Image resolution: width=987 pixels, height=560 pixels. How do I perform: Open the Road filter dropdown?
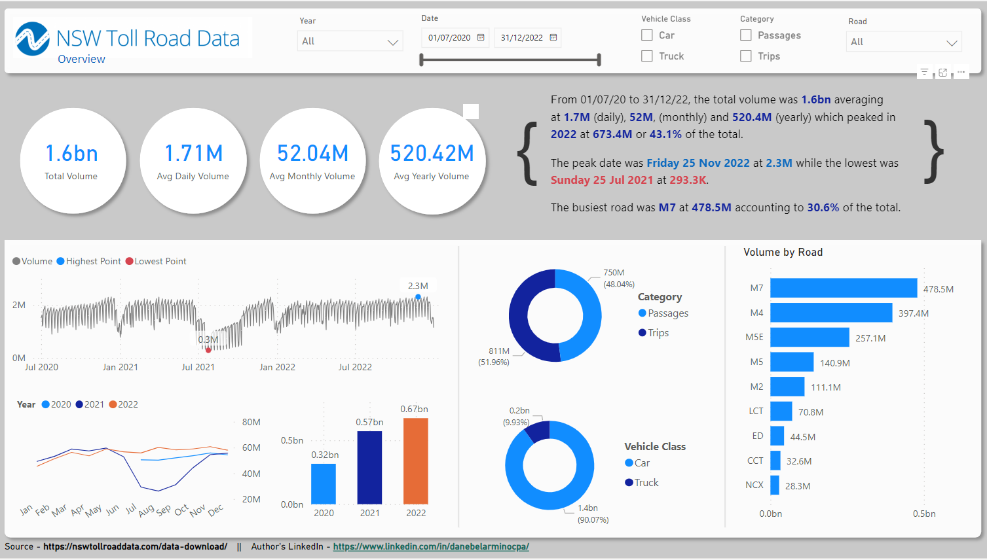point(903,42)
